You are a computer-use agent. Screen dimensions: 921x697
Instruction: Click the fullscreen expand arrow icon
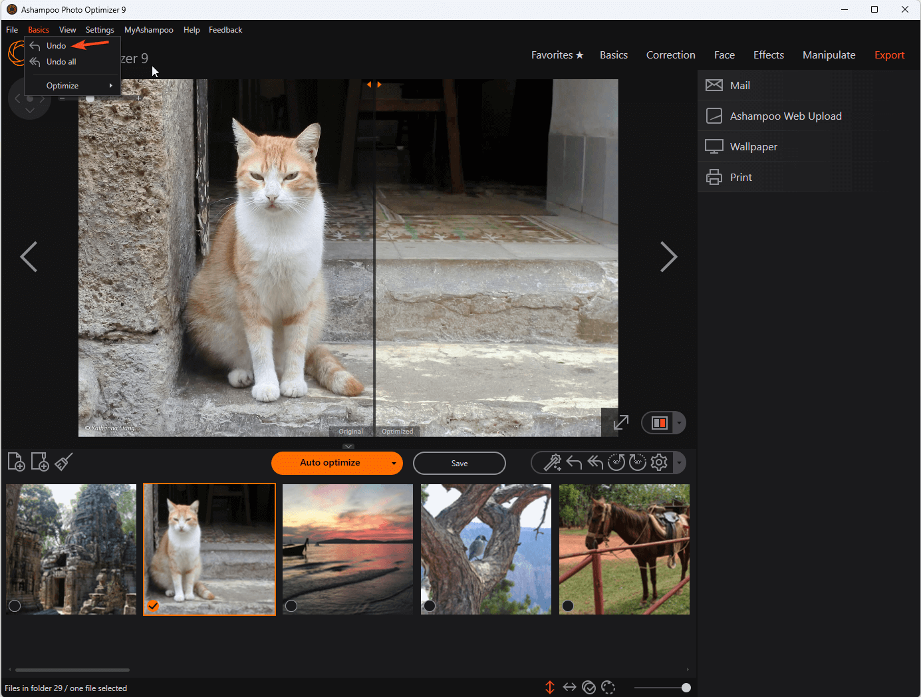[x=620, y=422]
